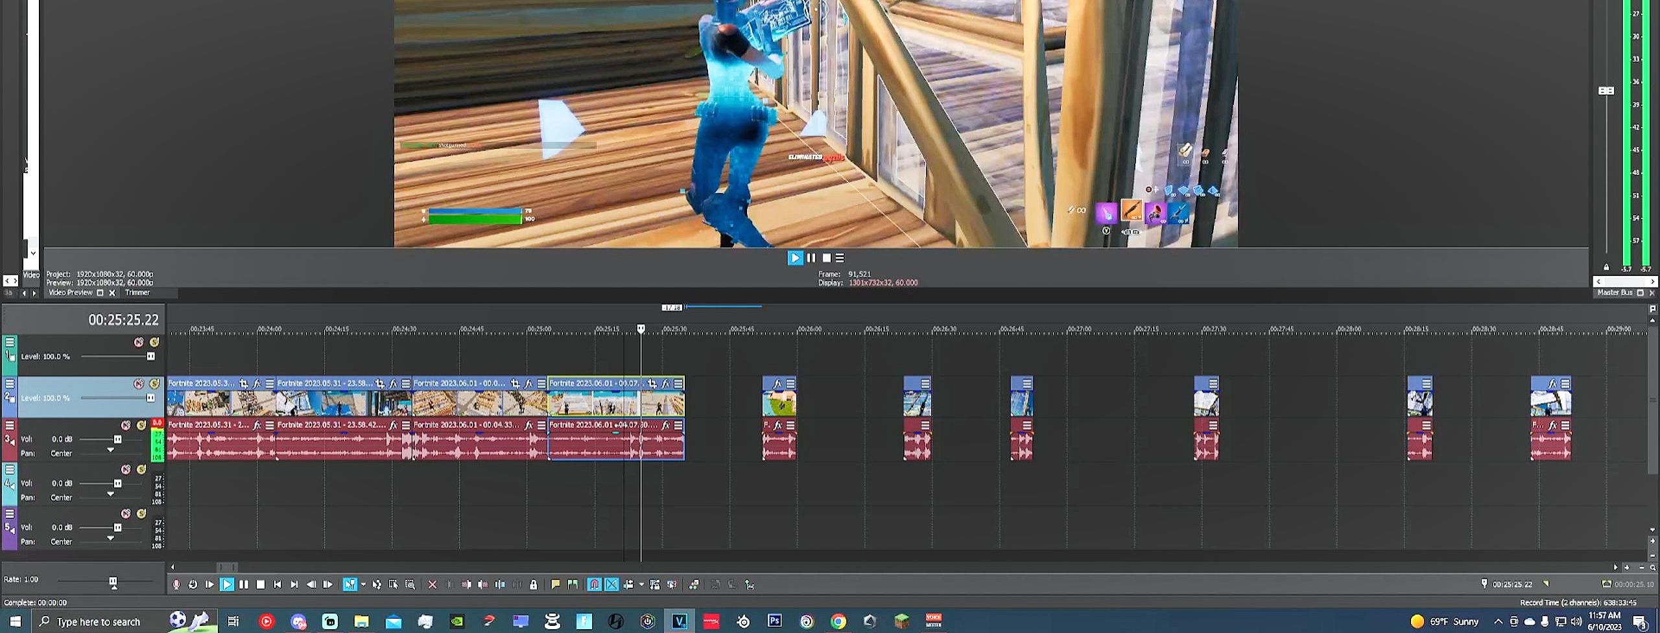This screenshot has width=1660, height=633.
Task: Open Photoshop from the taskbar
Action: pyautogui.click(x=774, y=621)
